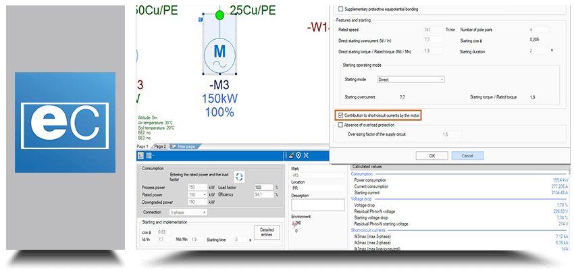The width and height of the screenshot is (574, 270).
Task: Click the Number of pole pairs field
Action: point(539,30)
